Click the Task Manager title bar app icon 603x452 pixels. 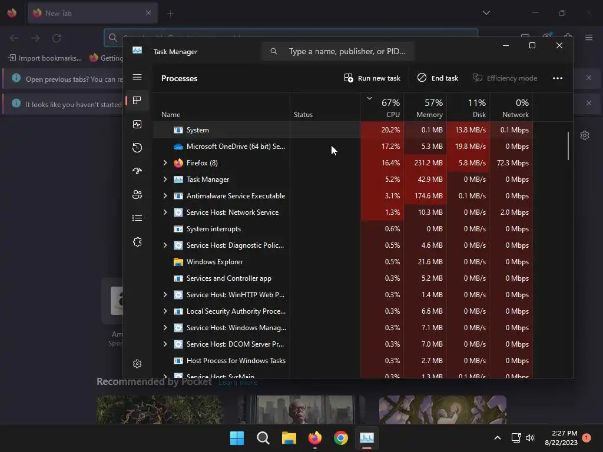tap(137, 51)
